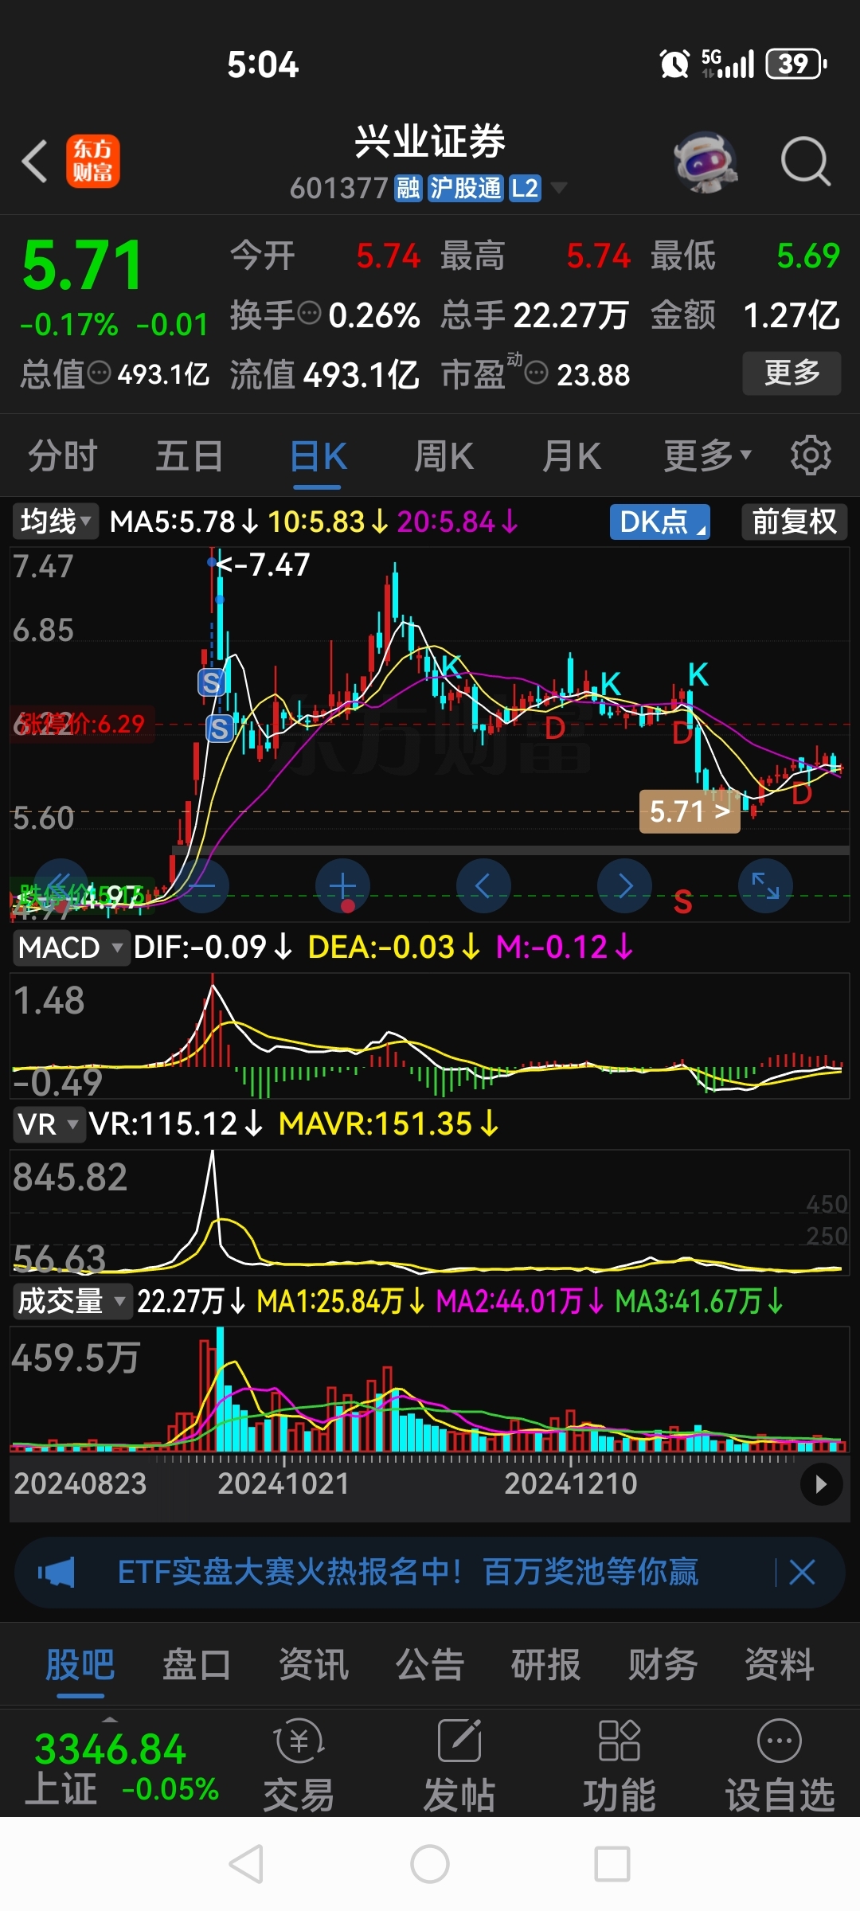The image size is (860, 1911).
Task: Open the 研报 tab
Action: coord(546,1664)
